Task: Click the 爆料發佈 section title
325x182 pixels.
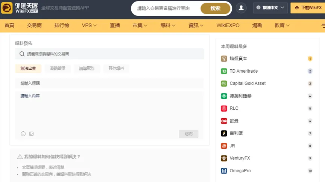Action: pos(24,43)
